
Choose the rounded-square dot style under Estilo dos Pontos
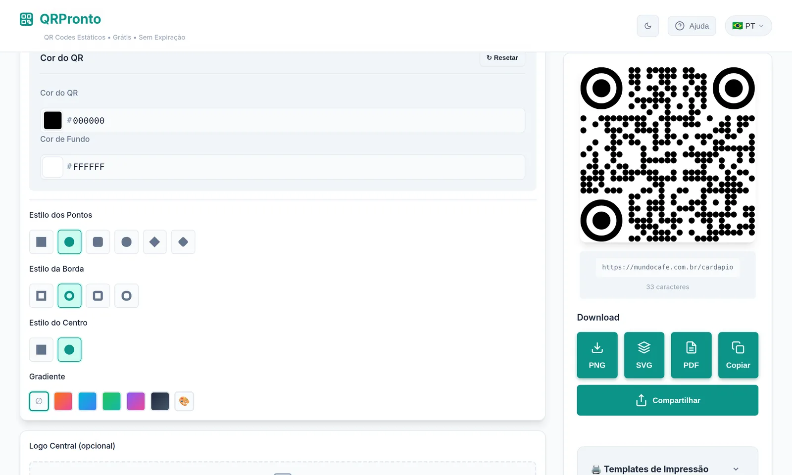coord(98,242)
